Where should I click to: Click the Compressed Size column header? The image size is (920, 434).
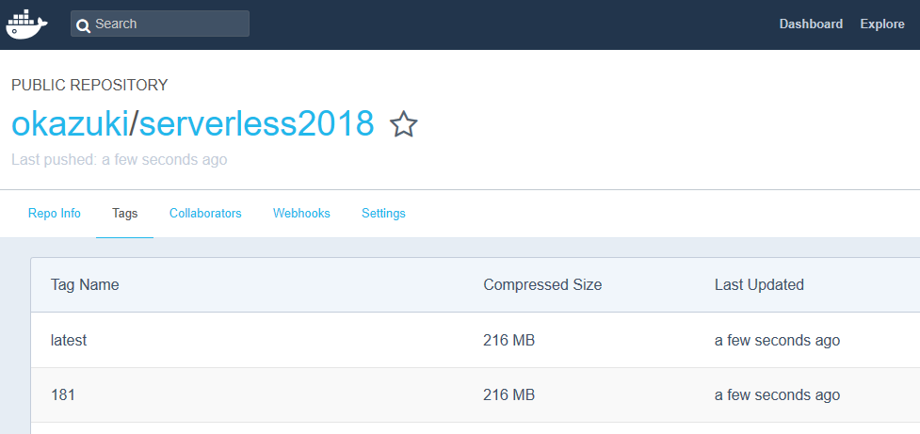(x=542, y=285)
